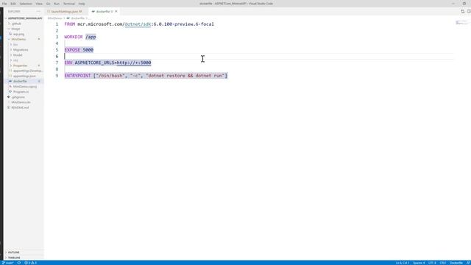471x265 pixels.
Task: Click the dotnet/sdk link in FROM line
Action: point(138,24)
